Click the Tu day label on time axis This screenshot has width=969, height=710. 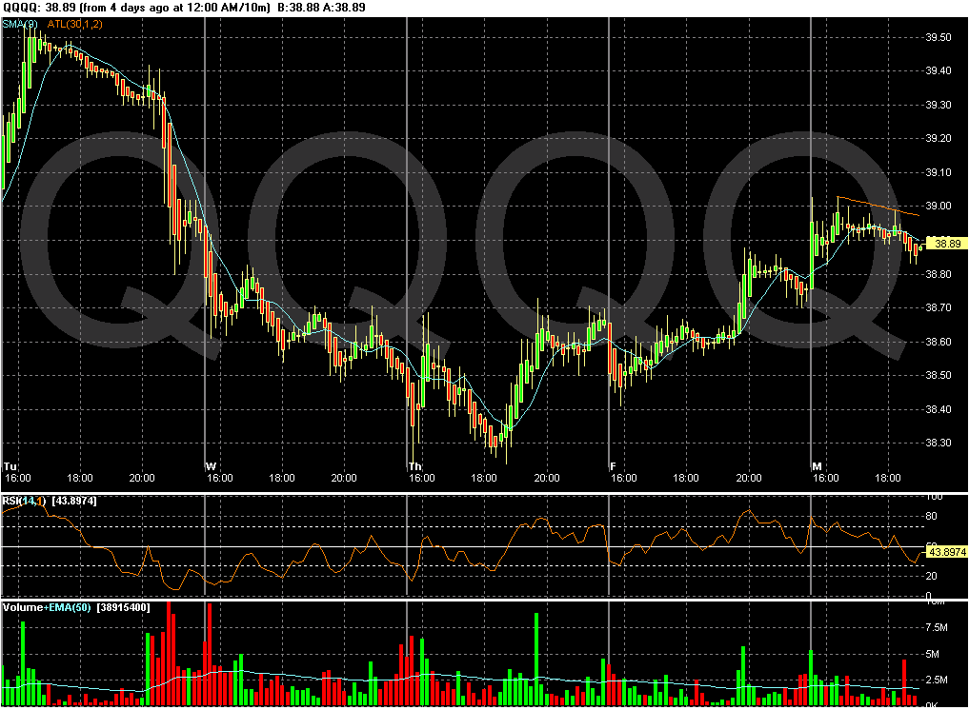click(10, 466)
